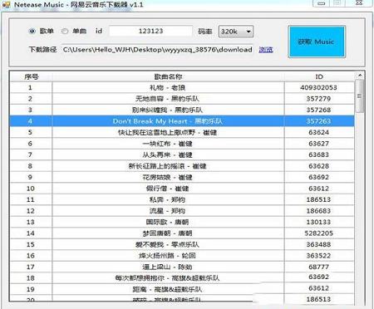The image size is (374, 309).
Task: Select song 新长征路上的摇滚 - 崔健
Action: tap(168, 166)
